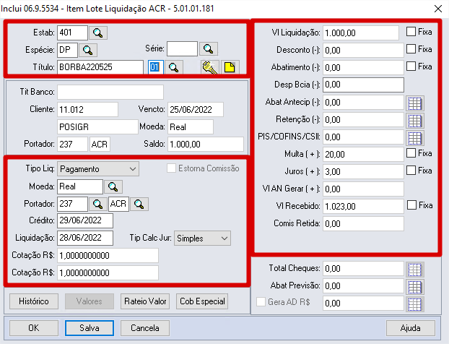Open help with the Ajuda button
Screen dimensions: 449x344
point(411,328)
